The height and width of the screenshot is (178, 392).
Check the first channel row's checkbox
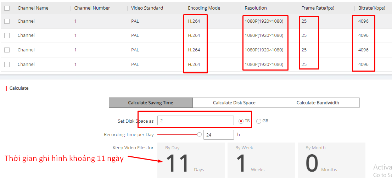(x=7, y=21)
